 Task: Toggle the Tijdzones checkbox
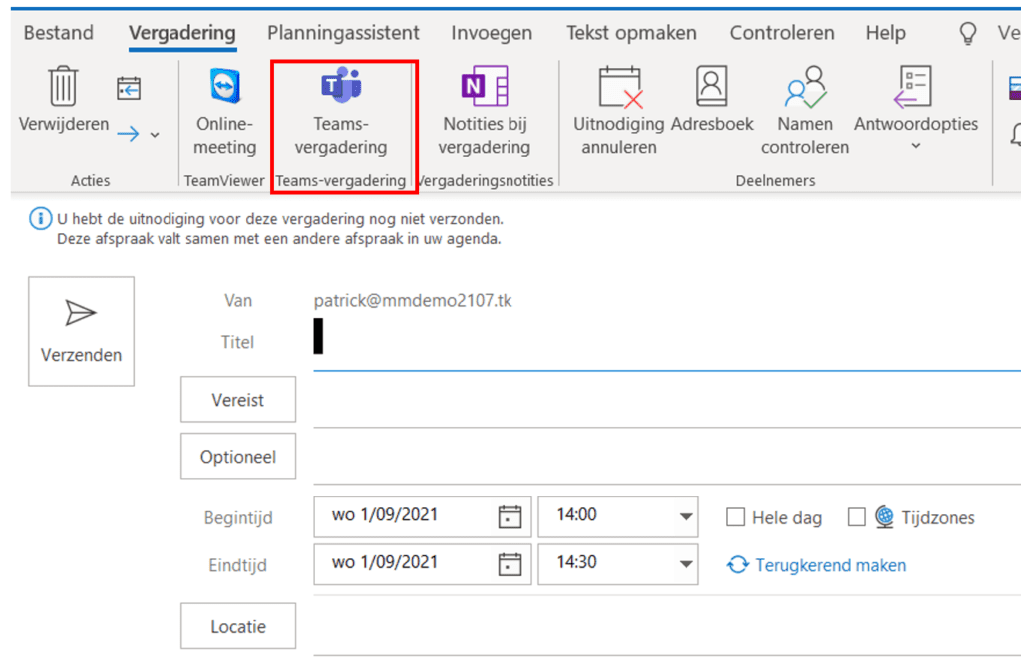click(856, 517)
